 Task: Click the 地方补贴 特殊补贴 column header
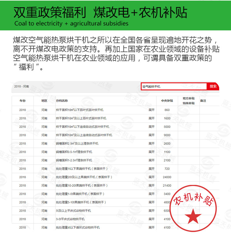(189, 101)
